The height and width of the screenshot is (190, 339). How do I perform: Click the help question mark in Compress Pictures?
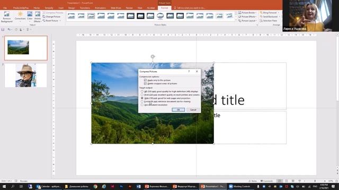coord(189,71)
